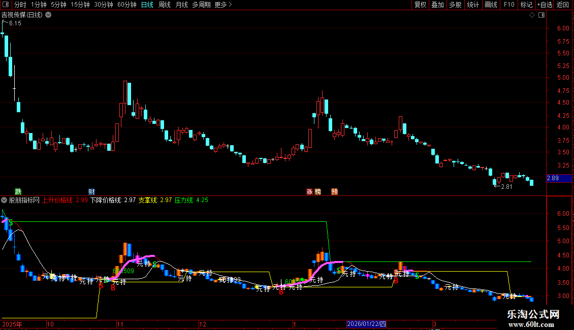Select the 30分钟 period
Viewport: 574px width, 330px height.
[103, 5]
